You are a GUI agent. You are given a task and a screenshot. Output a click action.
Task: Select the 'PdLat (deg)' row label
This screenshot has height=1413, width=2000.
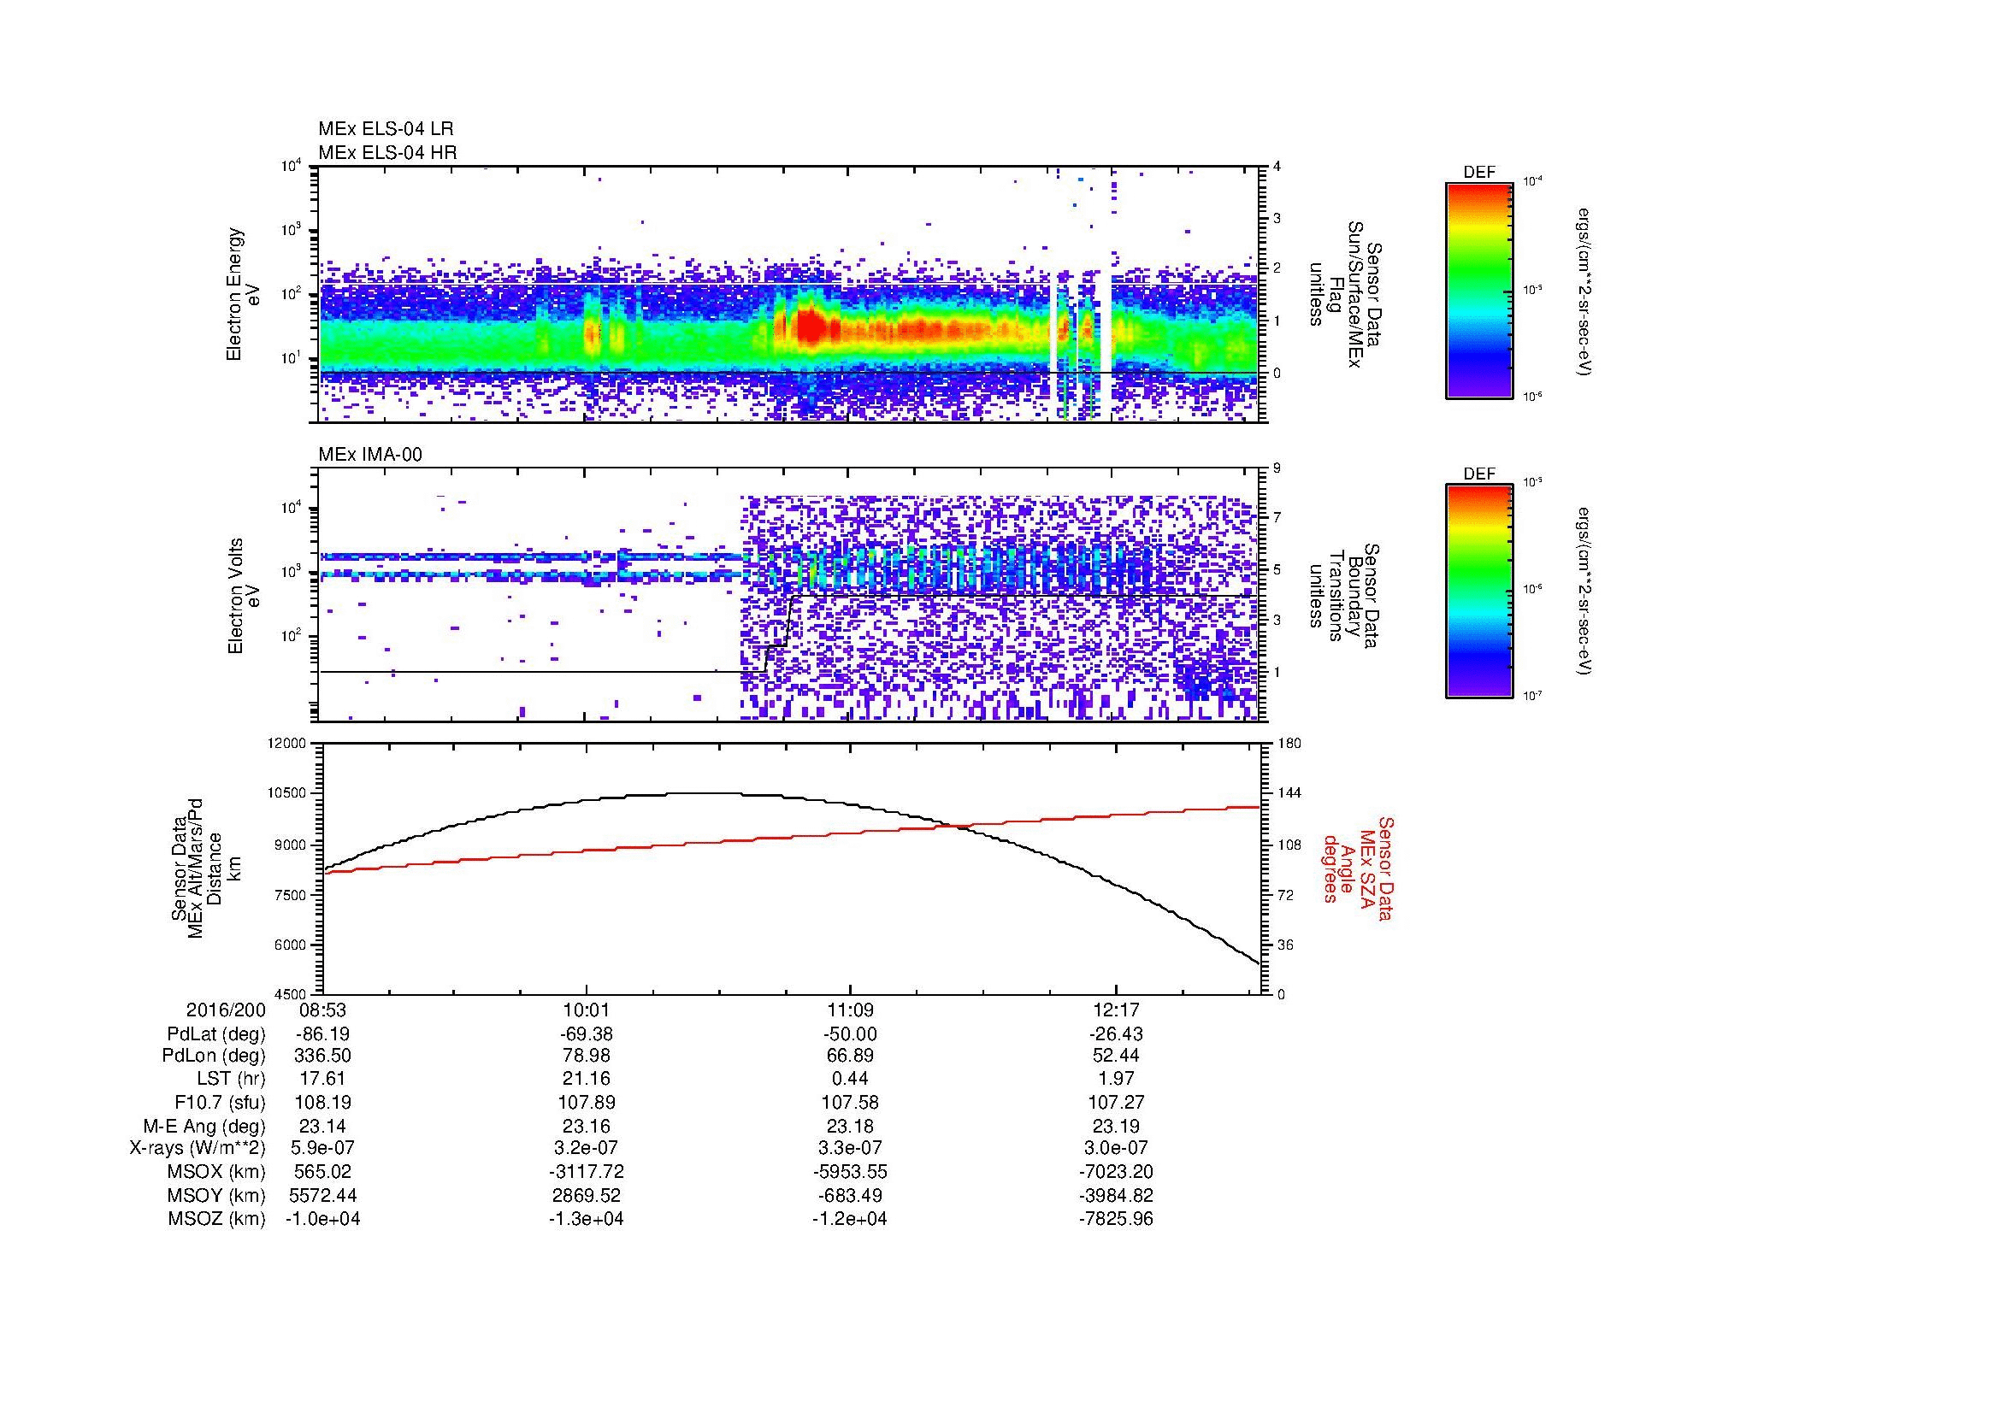[x=216, y=1034]
